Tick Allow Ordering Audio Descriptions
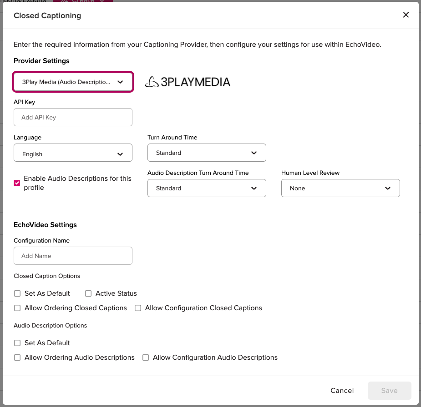The width and height of the screenshot is (421, 407). coord(17,357)
